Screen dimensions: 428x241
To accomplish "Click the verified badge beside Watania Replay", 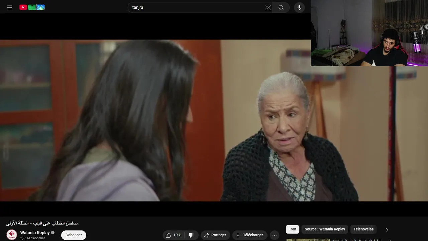I will pos(53,233).
